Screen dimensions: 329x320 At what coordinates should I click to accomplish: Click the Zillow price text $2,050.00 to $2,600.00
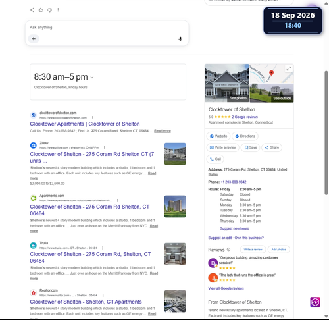tap(47, 184)
